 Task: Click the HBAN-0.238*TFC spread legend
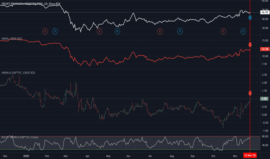pos(18,73)
